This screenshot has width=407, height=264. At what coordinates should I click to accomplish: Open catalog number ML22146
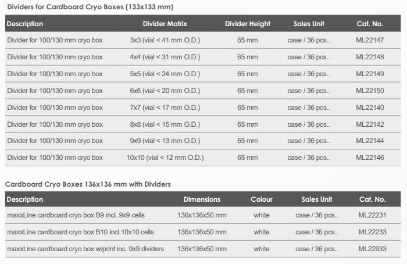click(369, 158)
